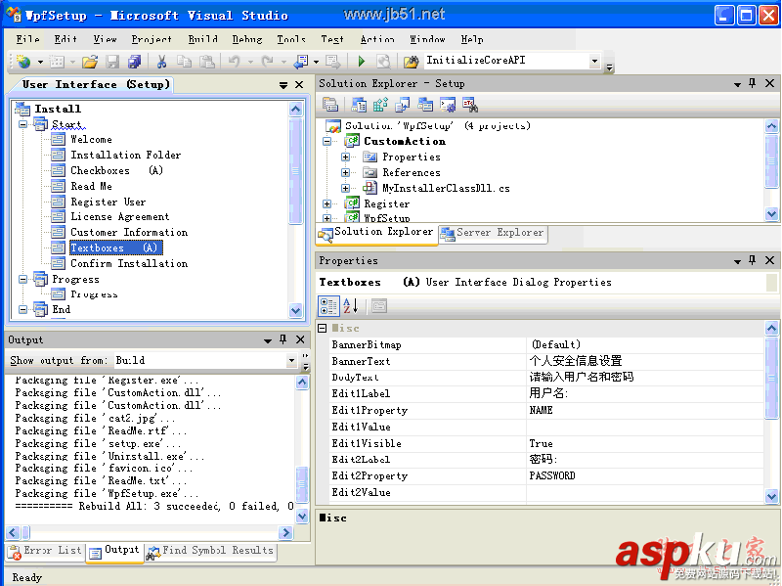Click the Save All toolbar icon
Screen dimensions: 782x586
point(134,62)
